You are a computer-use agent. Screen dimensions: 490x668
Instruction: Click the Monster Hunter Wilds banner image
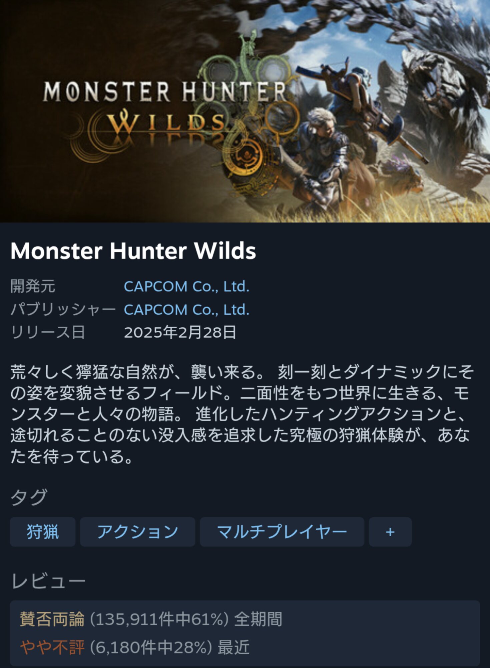[245, 111]
